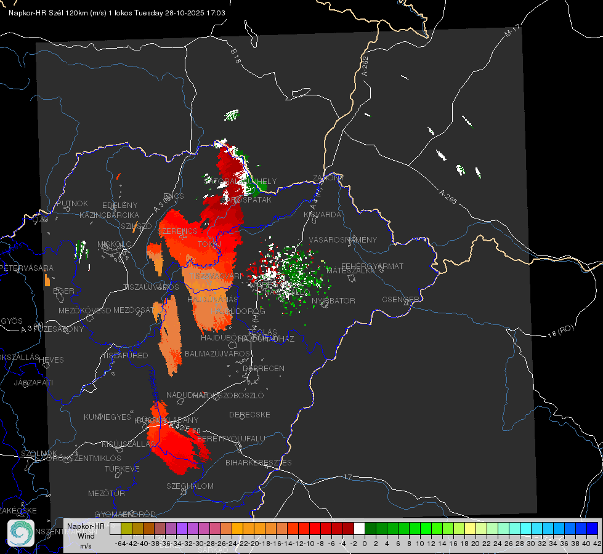Click the white swatch in the wind legend
This screenshot has height=554, width=603.
pyautogui.click(x=359, y=528)
